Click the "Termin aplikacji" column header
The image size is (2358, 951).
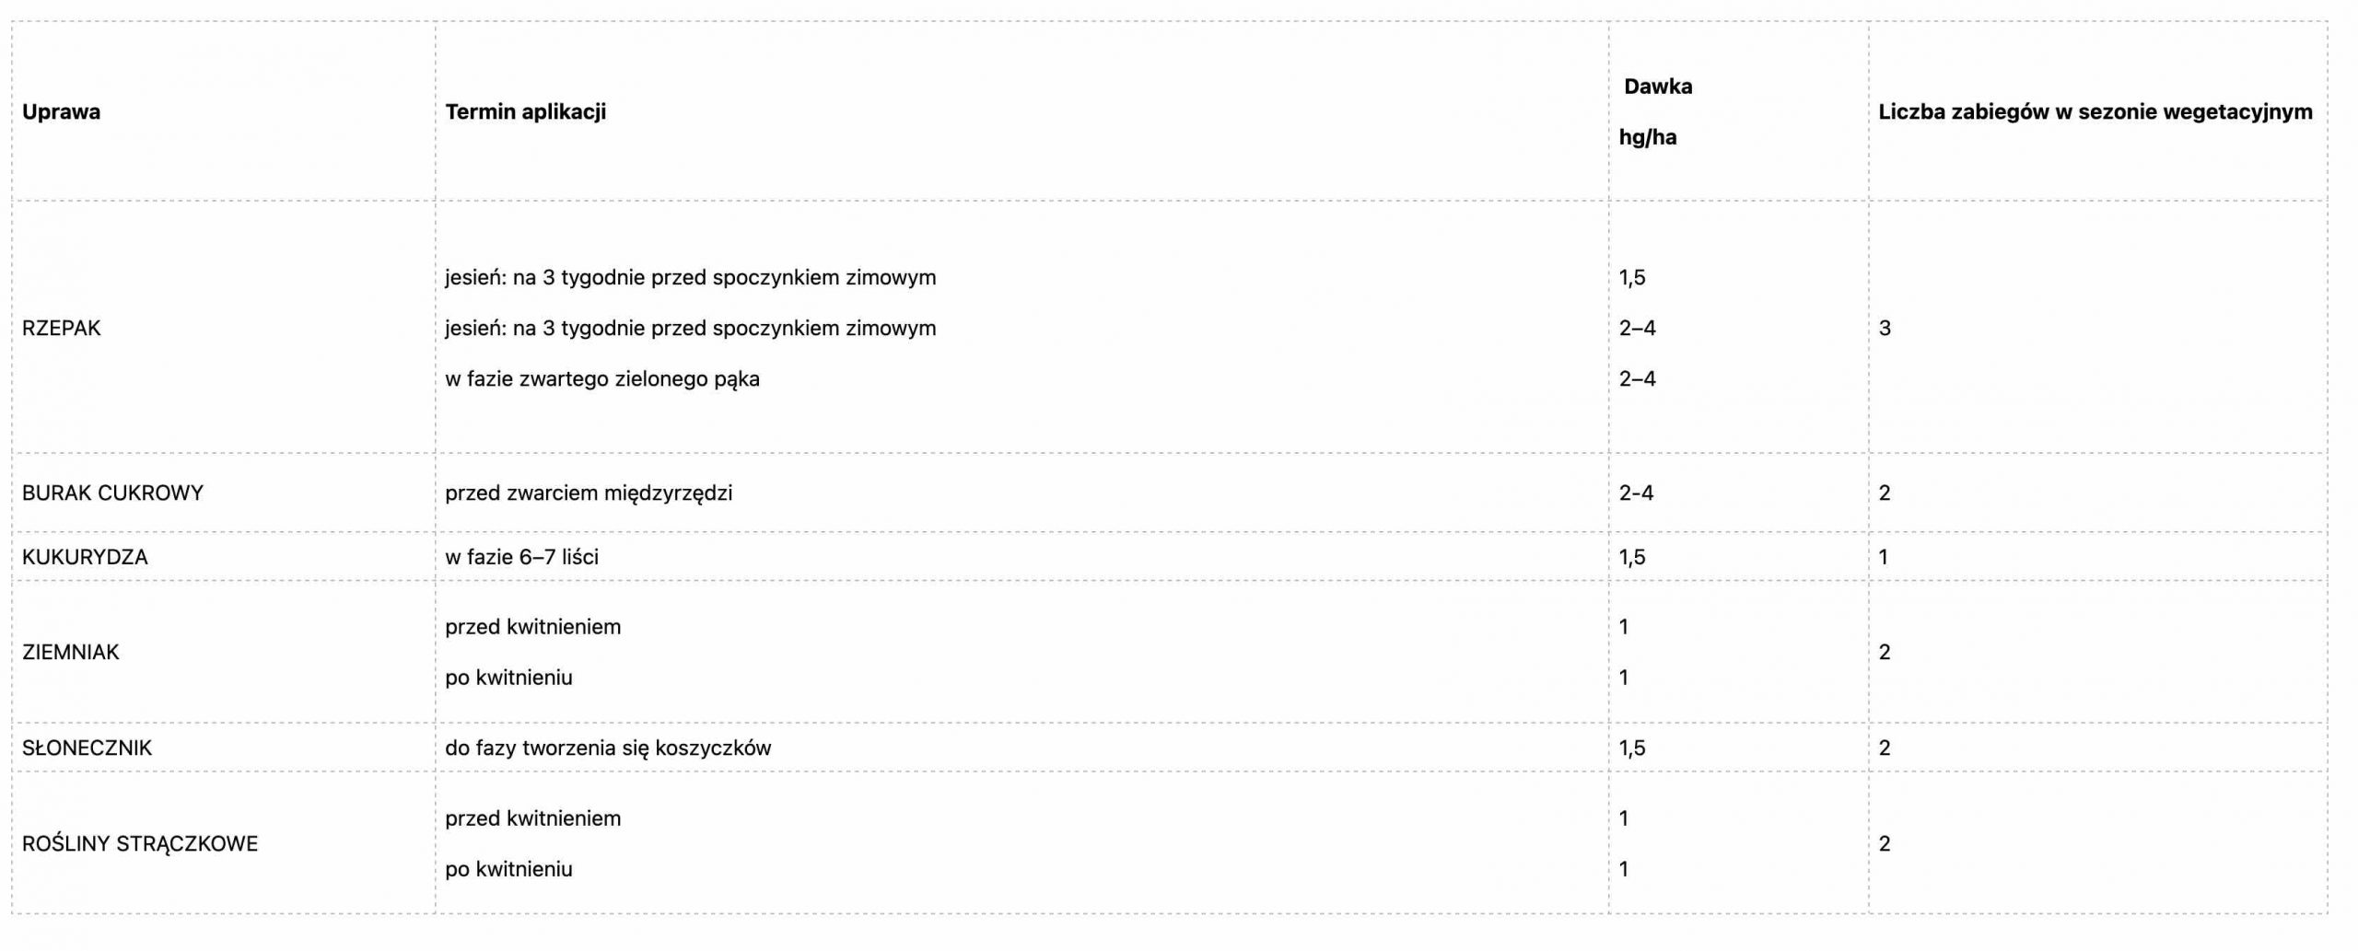pos(525,112)
